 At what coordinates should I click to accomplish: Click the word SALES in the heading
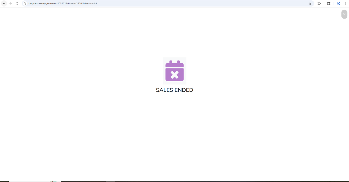pyautogui.click(x=164, y=90)
